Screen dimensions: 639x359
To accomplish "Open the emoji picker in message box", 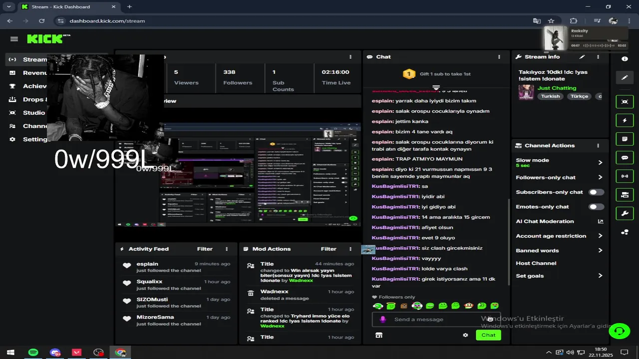I will 490,319.
